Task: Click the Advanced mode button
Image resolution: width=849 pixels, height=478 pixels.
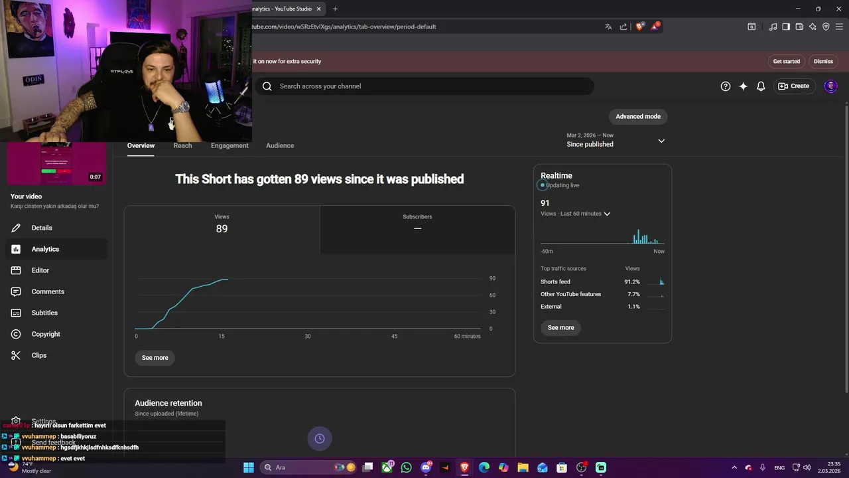Action: (638, 116)
